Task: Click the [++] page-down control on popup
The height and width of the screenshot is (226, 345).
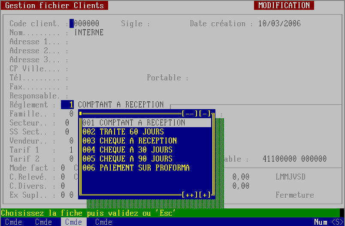Action: pos(190,195)
